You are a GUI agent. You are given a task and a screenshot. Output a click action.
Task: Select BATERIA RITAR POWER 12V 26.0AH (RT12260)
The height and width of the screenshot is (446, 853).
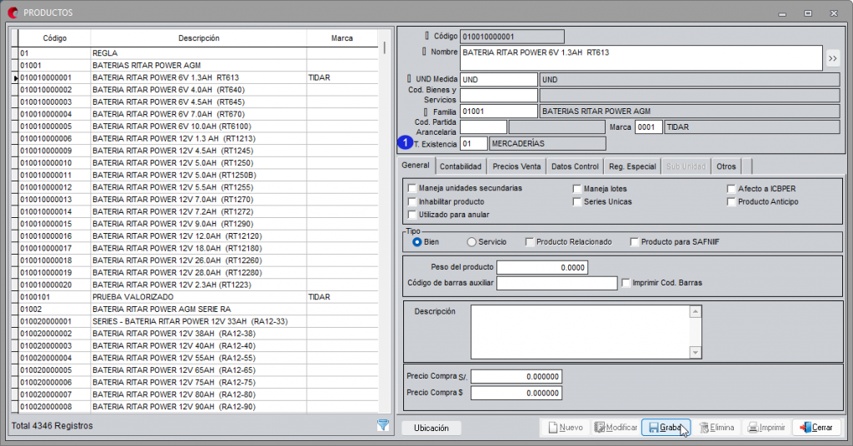[198, 260]
